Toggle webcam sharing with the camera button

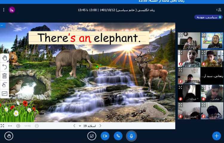coord(105,136)
